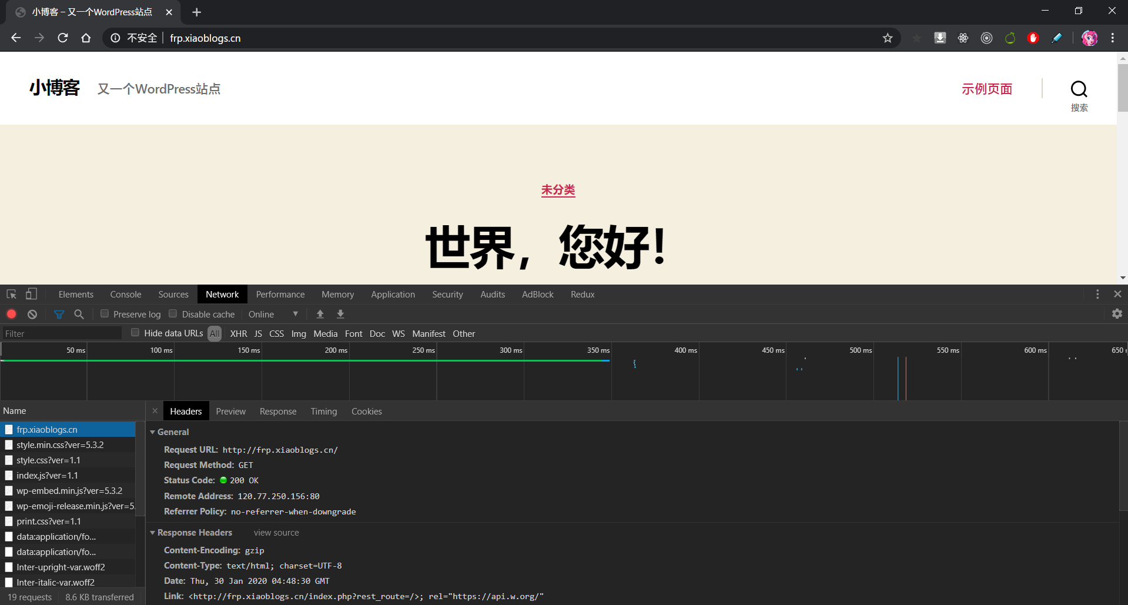Image resolution: width=1128 pixels, height=605 pixels.
Task: Enable Disable cache checkbox
Action: coord(173,313)
